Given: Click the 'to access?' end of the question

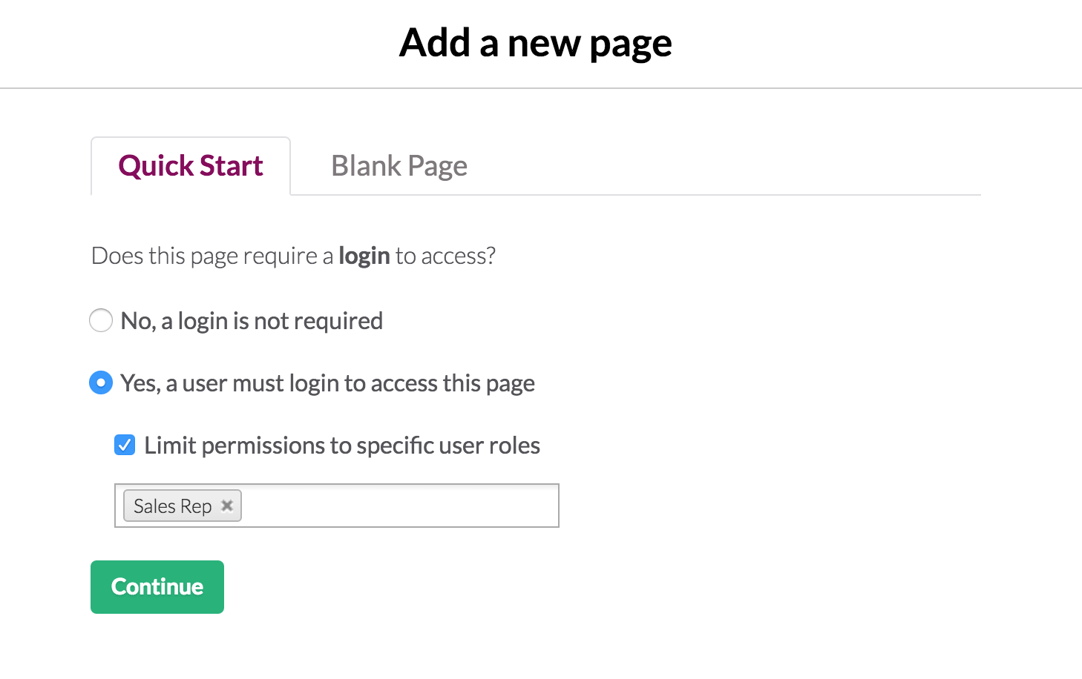Looking at the screenshot, I should pos(445,256).
